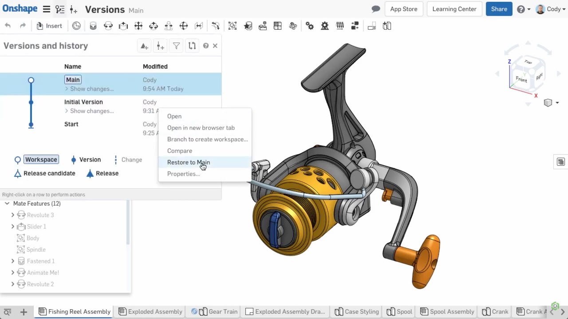Close the Versions and history panel

click(215, 46)
